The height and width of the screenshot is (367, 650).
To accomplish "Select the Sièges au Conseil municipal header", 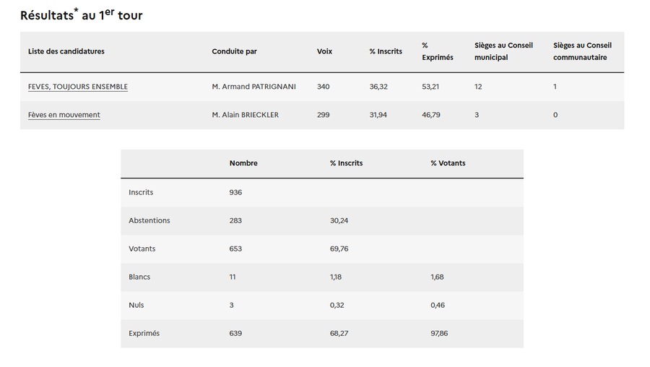I will [x=503, y=51].
